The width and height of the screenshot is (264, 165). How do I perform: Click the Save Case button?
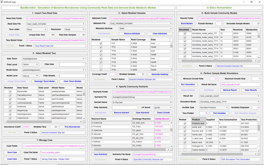12,152
